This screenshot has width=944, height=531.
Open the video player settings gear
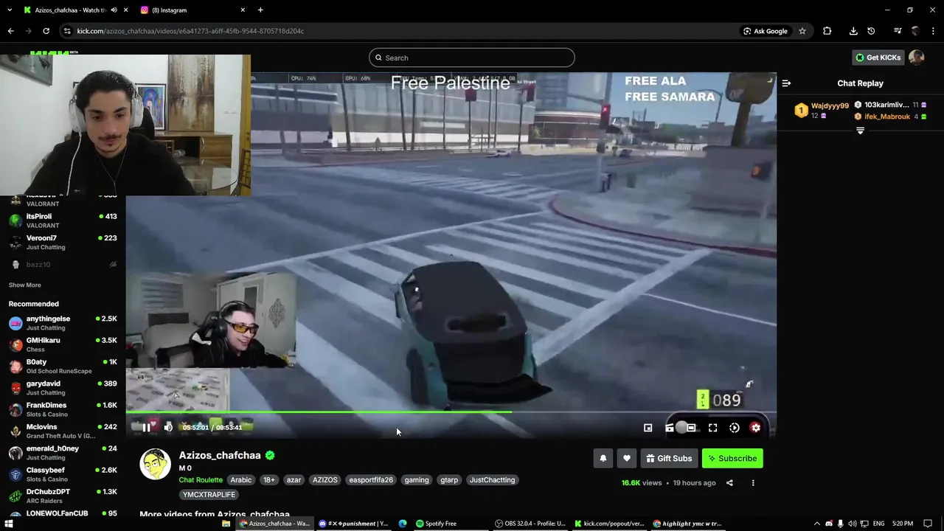(755, 428)
